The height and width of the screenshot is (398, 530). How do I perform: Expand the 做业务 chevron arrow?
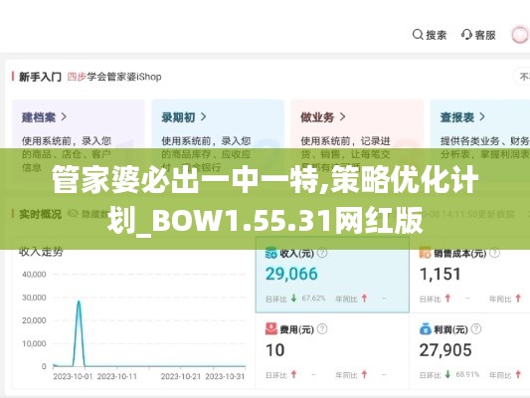click(342, 117)
